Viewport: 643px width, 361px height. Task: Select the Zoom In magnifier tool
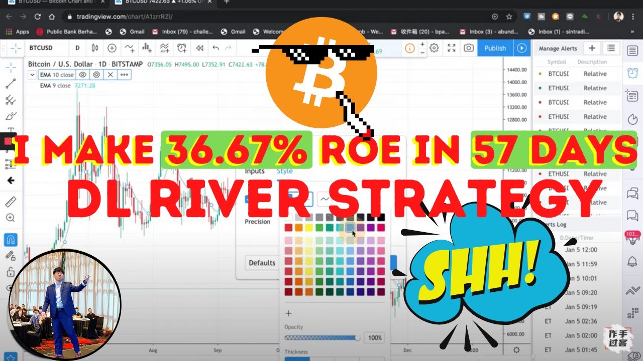(11, 218)
